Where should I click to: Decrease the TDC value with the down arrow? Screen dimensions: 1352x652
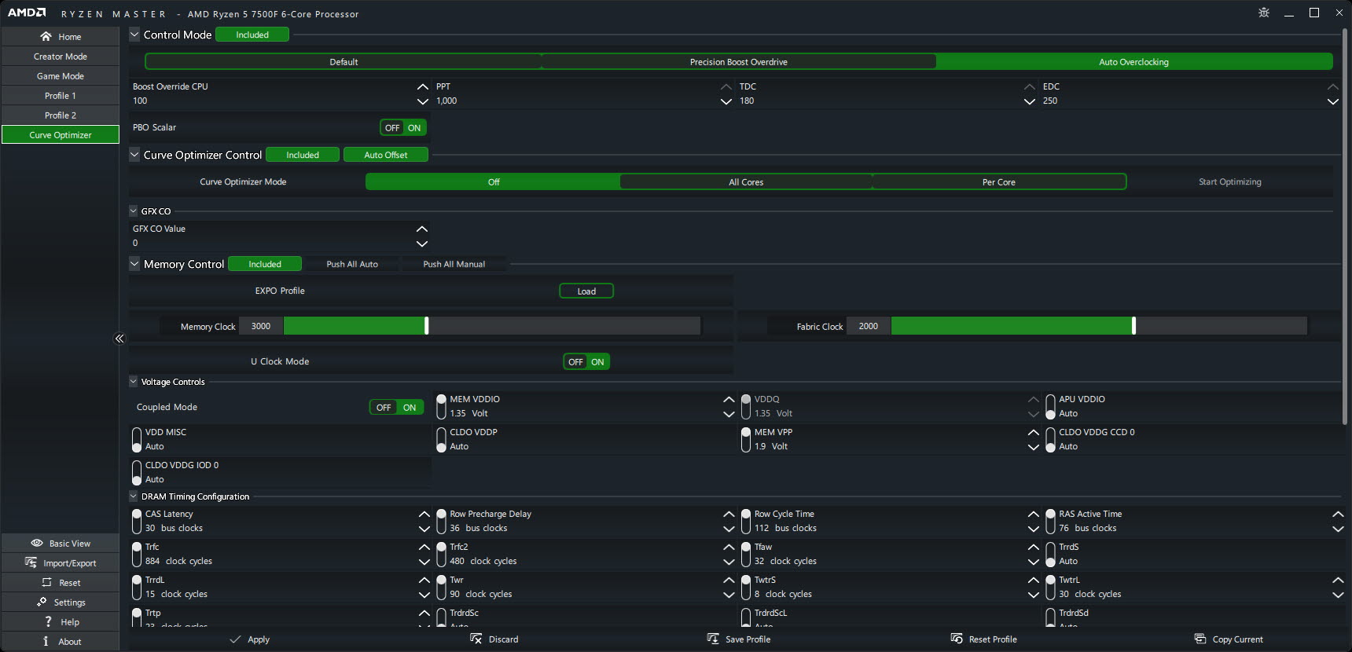pos(1030,101)
